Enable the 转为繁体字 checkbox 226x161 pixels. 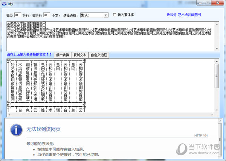[x=115, y=15]
